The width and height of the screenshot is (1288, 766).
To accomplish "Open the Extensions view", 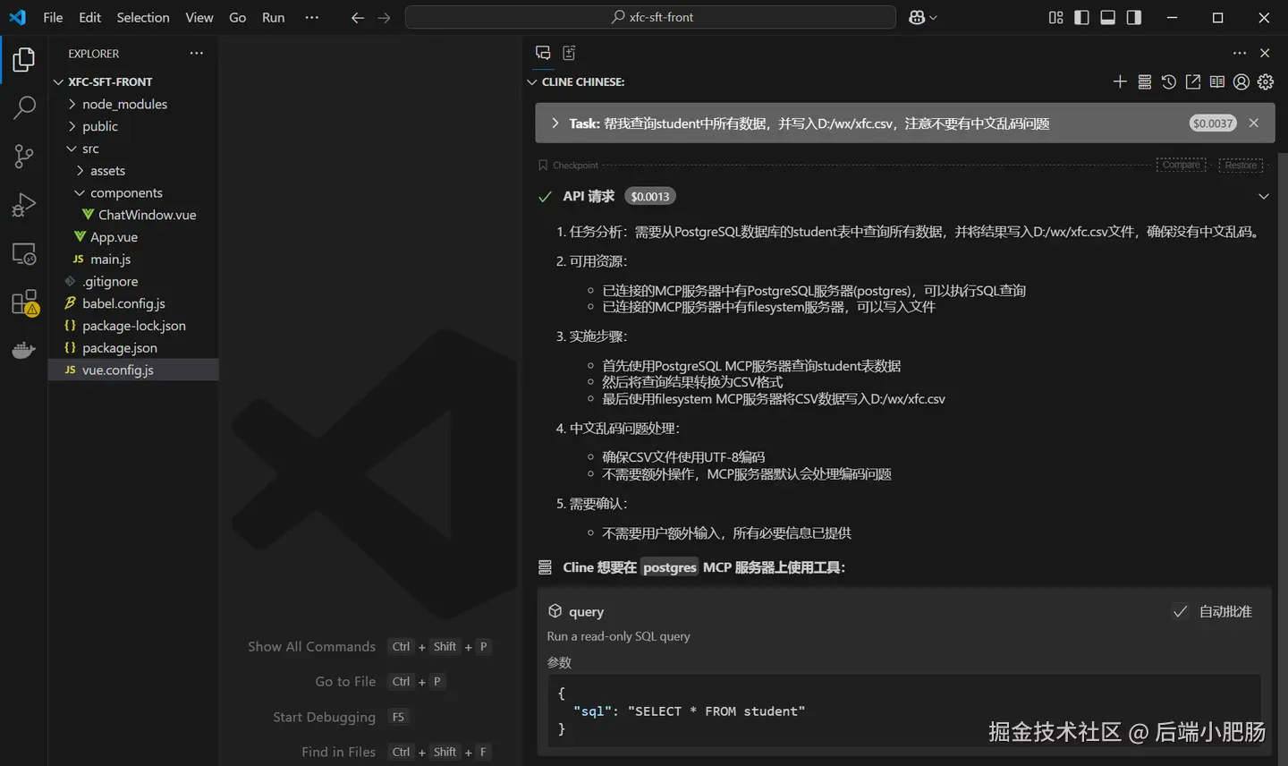I will pyautogui.click(x=24, y=302).
